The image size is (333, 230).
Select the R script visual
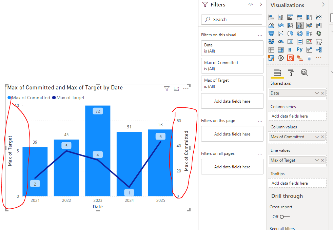pyautogui.click(x=290, y=50)
